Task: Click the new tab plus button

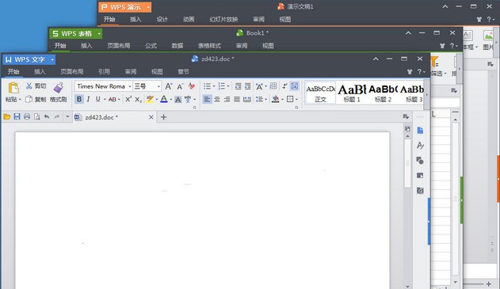Action: (x=163, y=117)
